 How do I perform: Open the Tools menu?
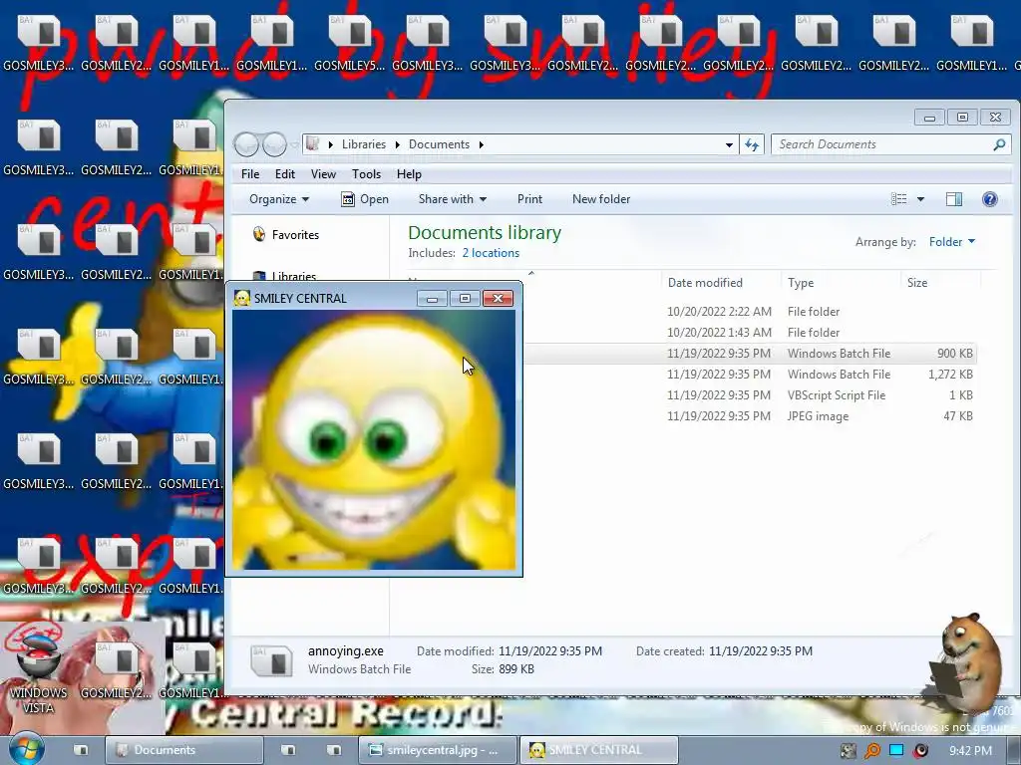point(366,174)
